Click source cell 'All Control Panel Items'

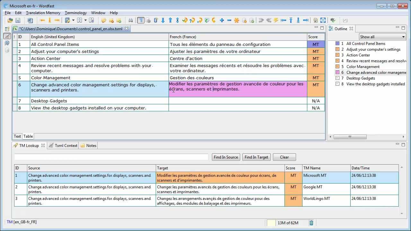(x=99, y=44)
